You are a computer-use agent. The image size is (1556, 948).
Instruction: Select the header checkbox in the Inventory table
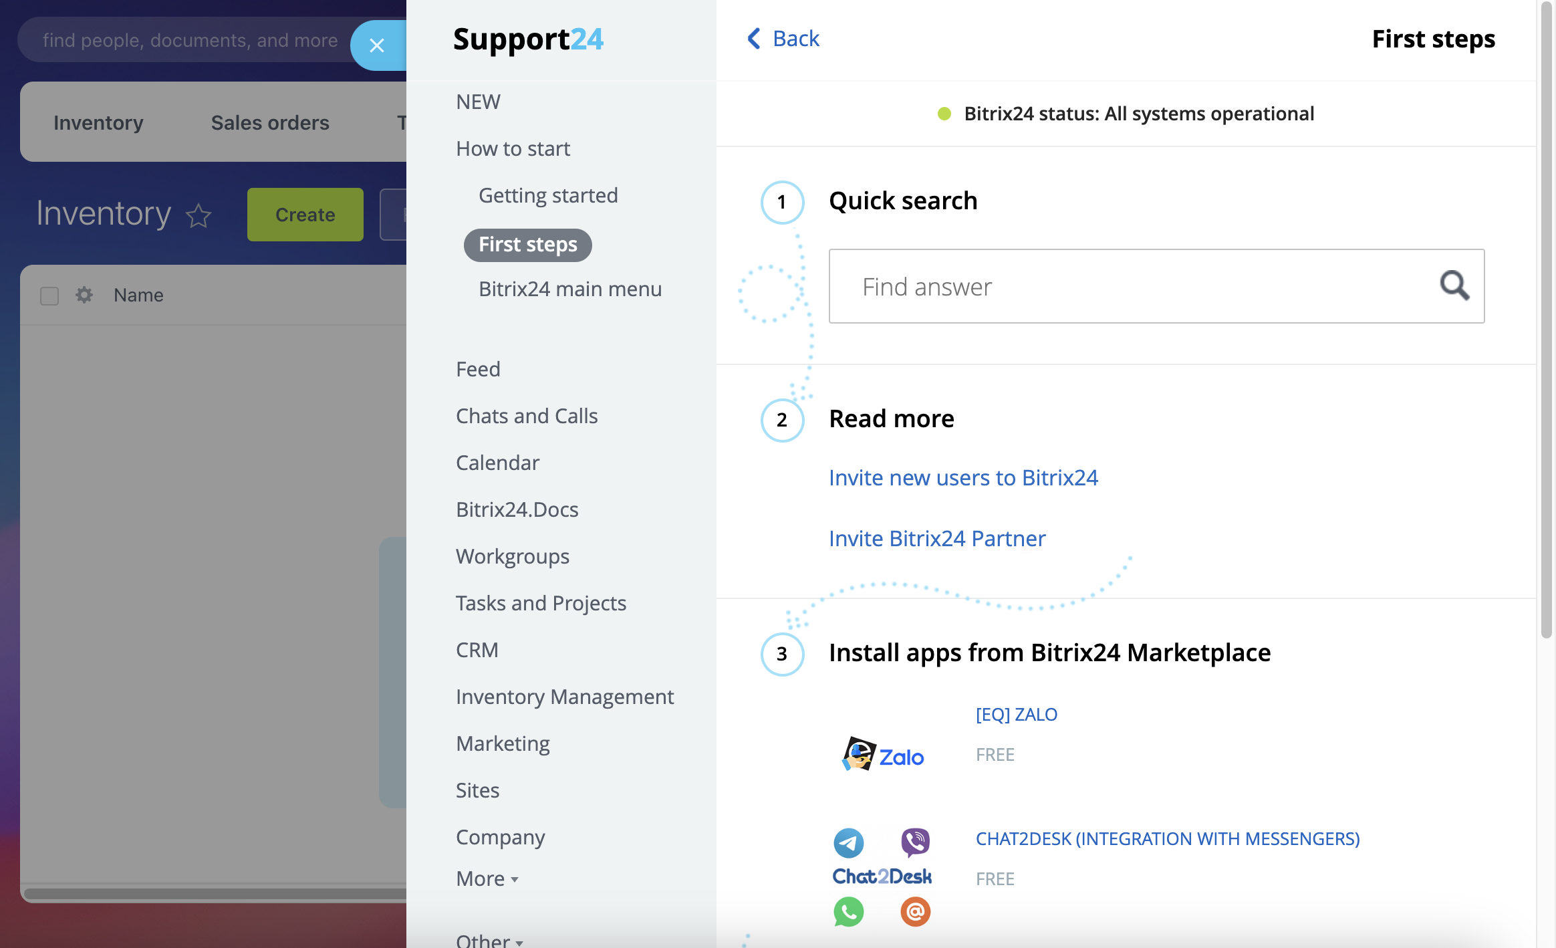49,295
